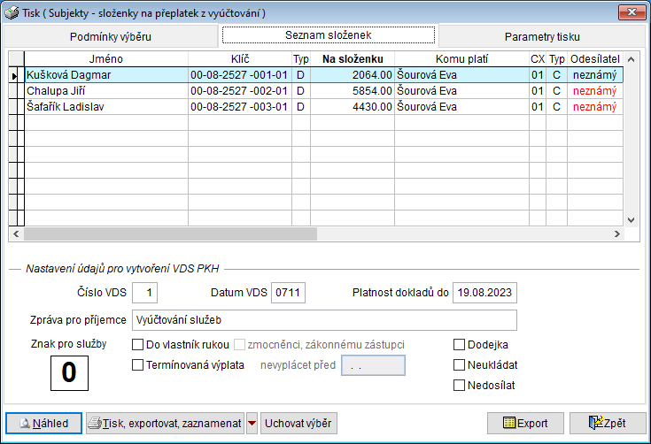This screenshot has width=651, height=444.
Task: Switch to the Podmínky výběru tab
Action: point(110,36)
